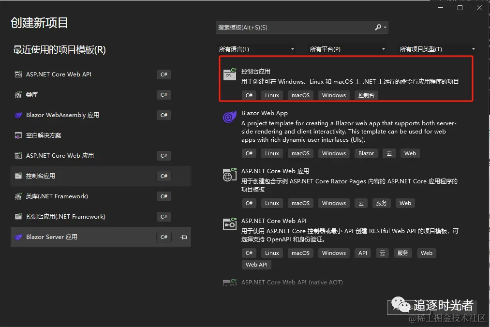Open the 所有平台(P) dropdown

[347, 49]
